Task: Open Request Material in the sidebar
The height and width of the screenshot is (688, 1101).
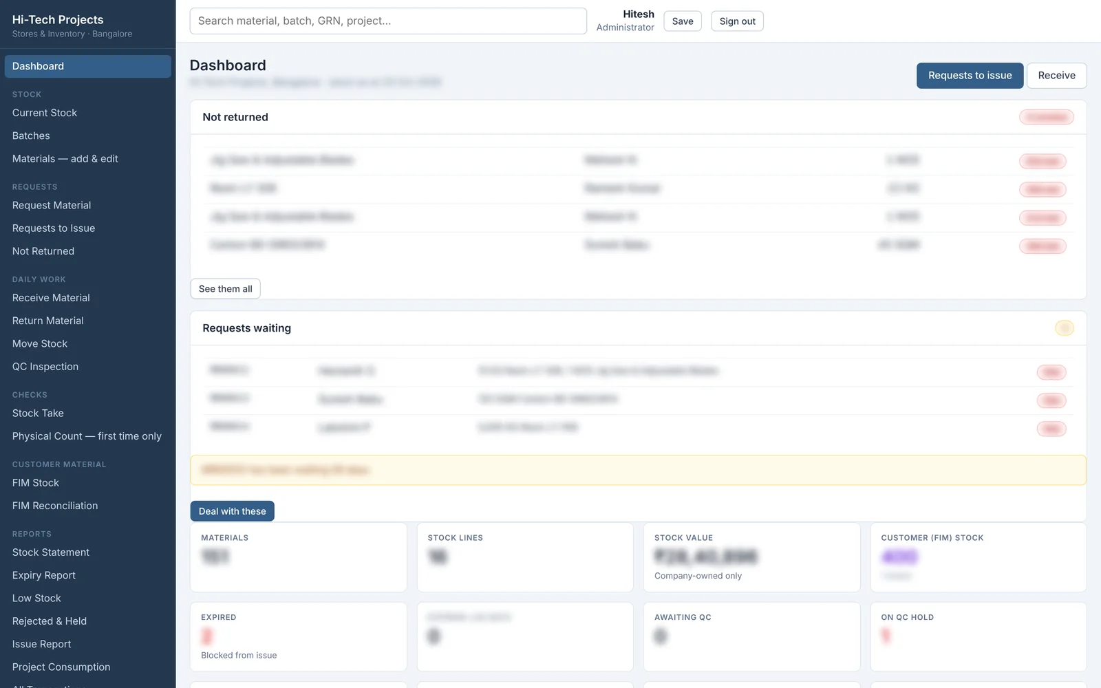Action: point(87,205)
